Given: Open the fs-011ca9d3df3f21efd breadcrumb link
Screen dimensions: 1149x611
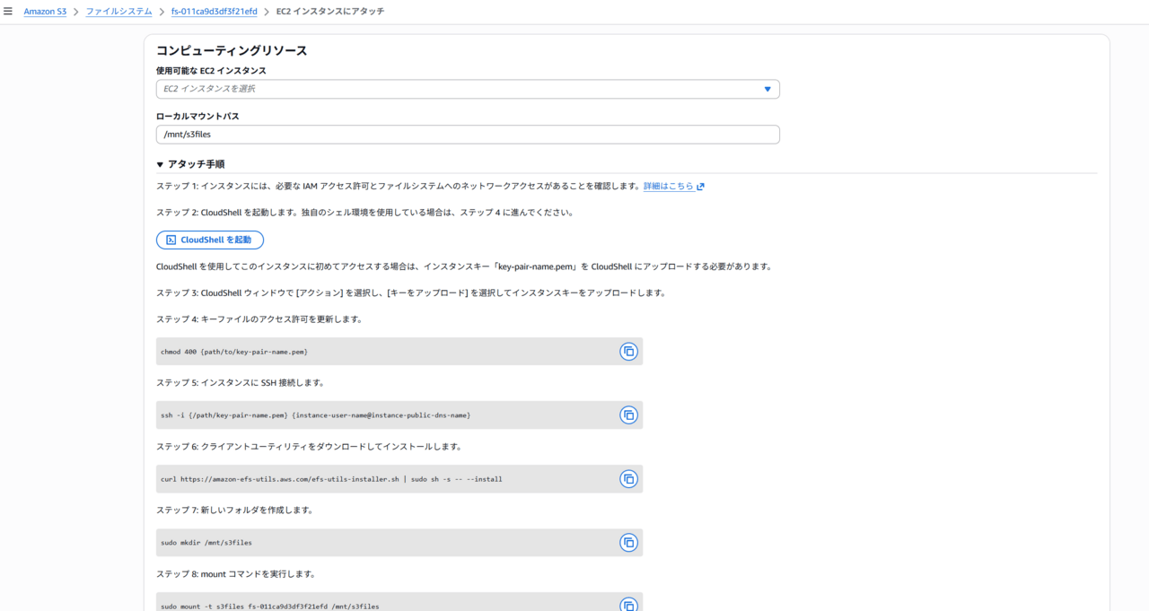Looking at the screenshot, I should (x=214, y=12).
